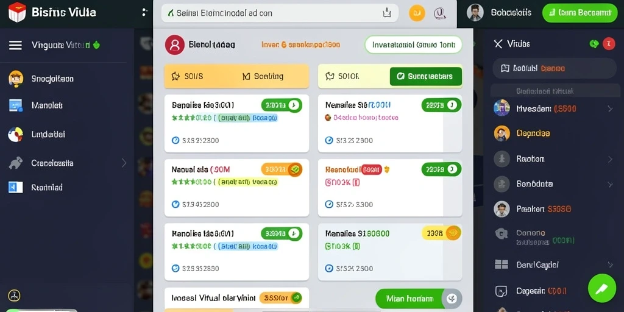Click the green Gena Beceamdt button
The height and width of the screenshot is (312, 624).
coord(580,13)
